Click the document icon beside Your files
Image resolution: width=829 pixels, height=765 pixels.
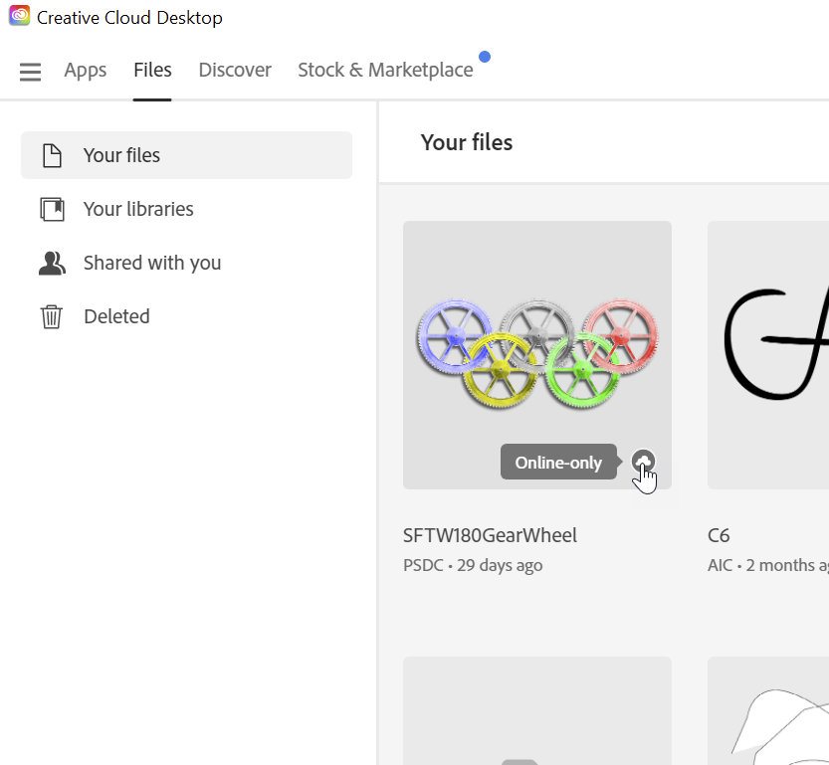(x=51, y=154)
